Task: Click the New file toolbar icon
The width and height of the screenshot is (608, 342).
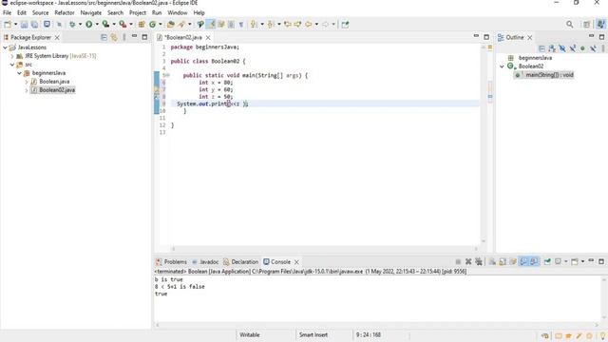Action: 8,24
